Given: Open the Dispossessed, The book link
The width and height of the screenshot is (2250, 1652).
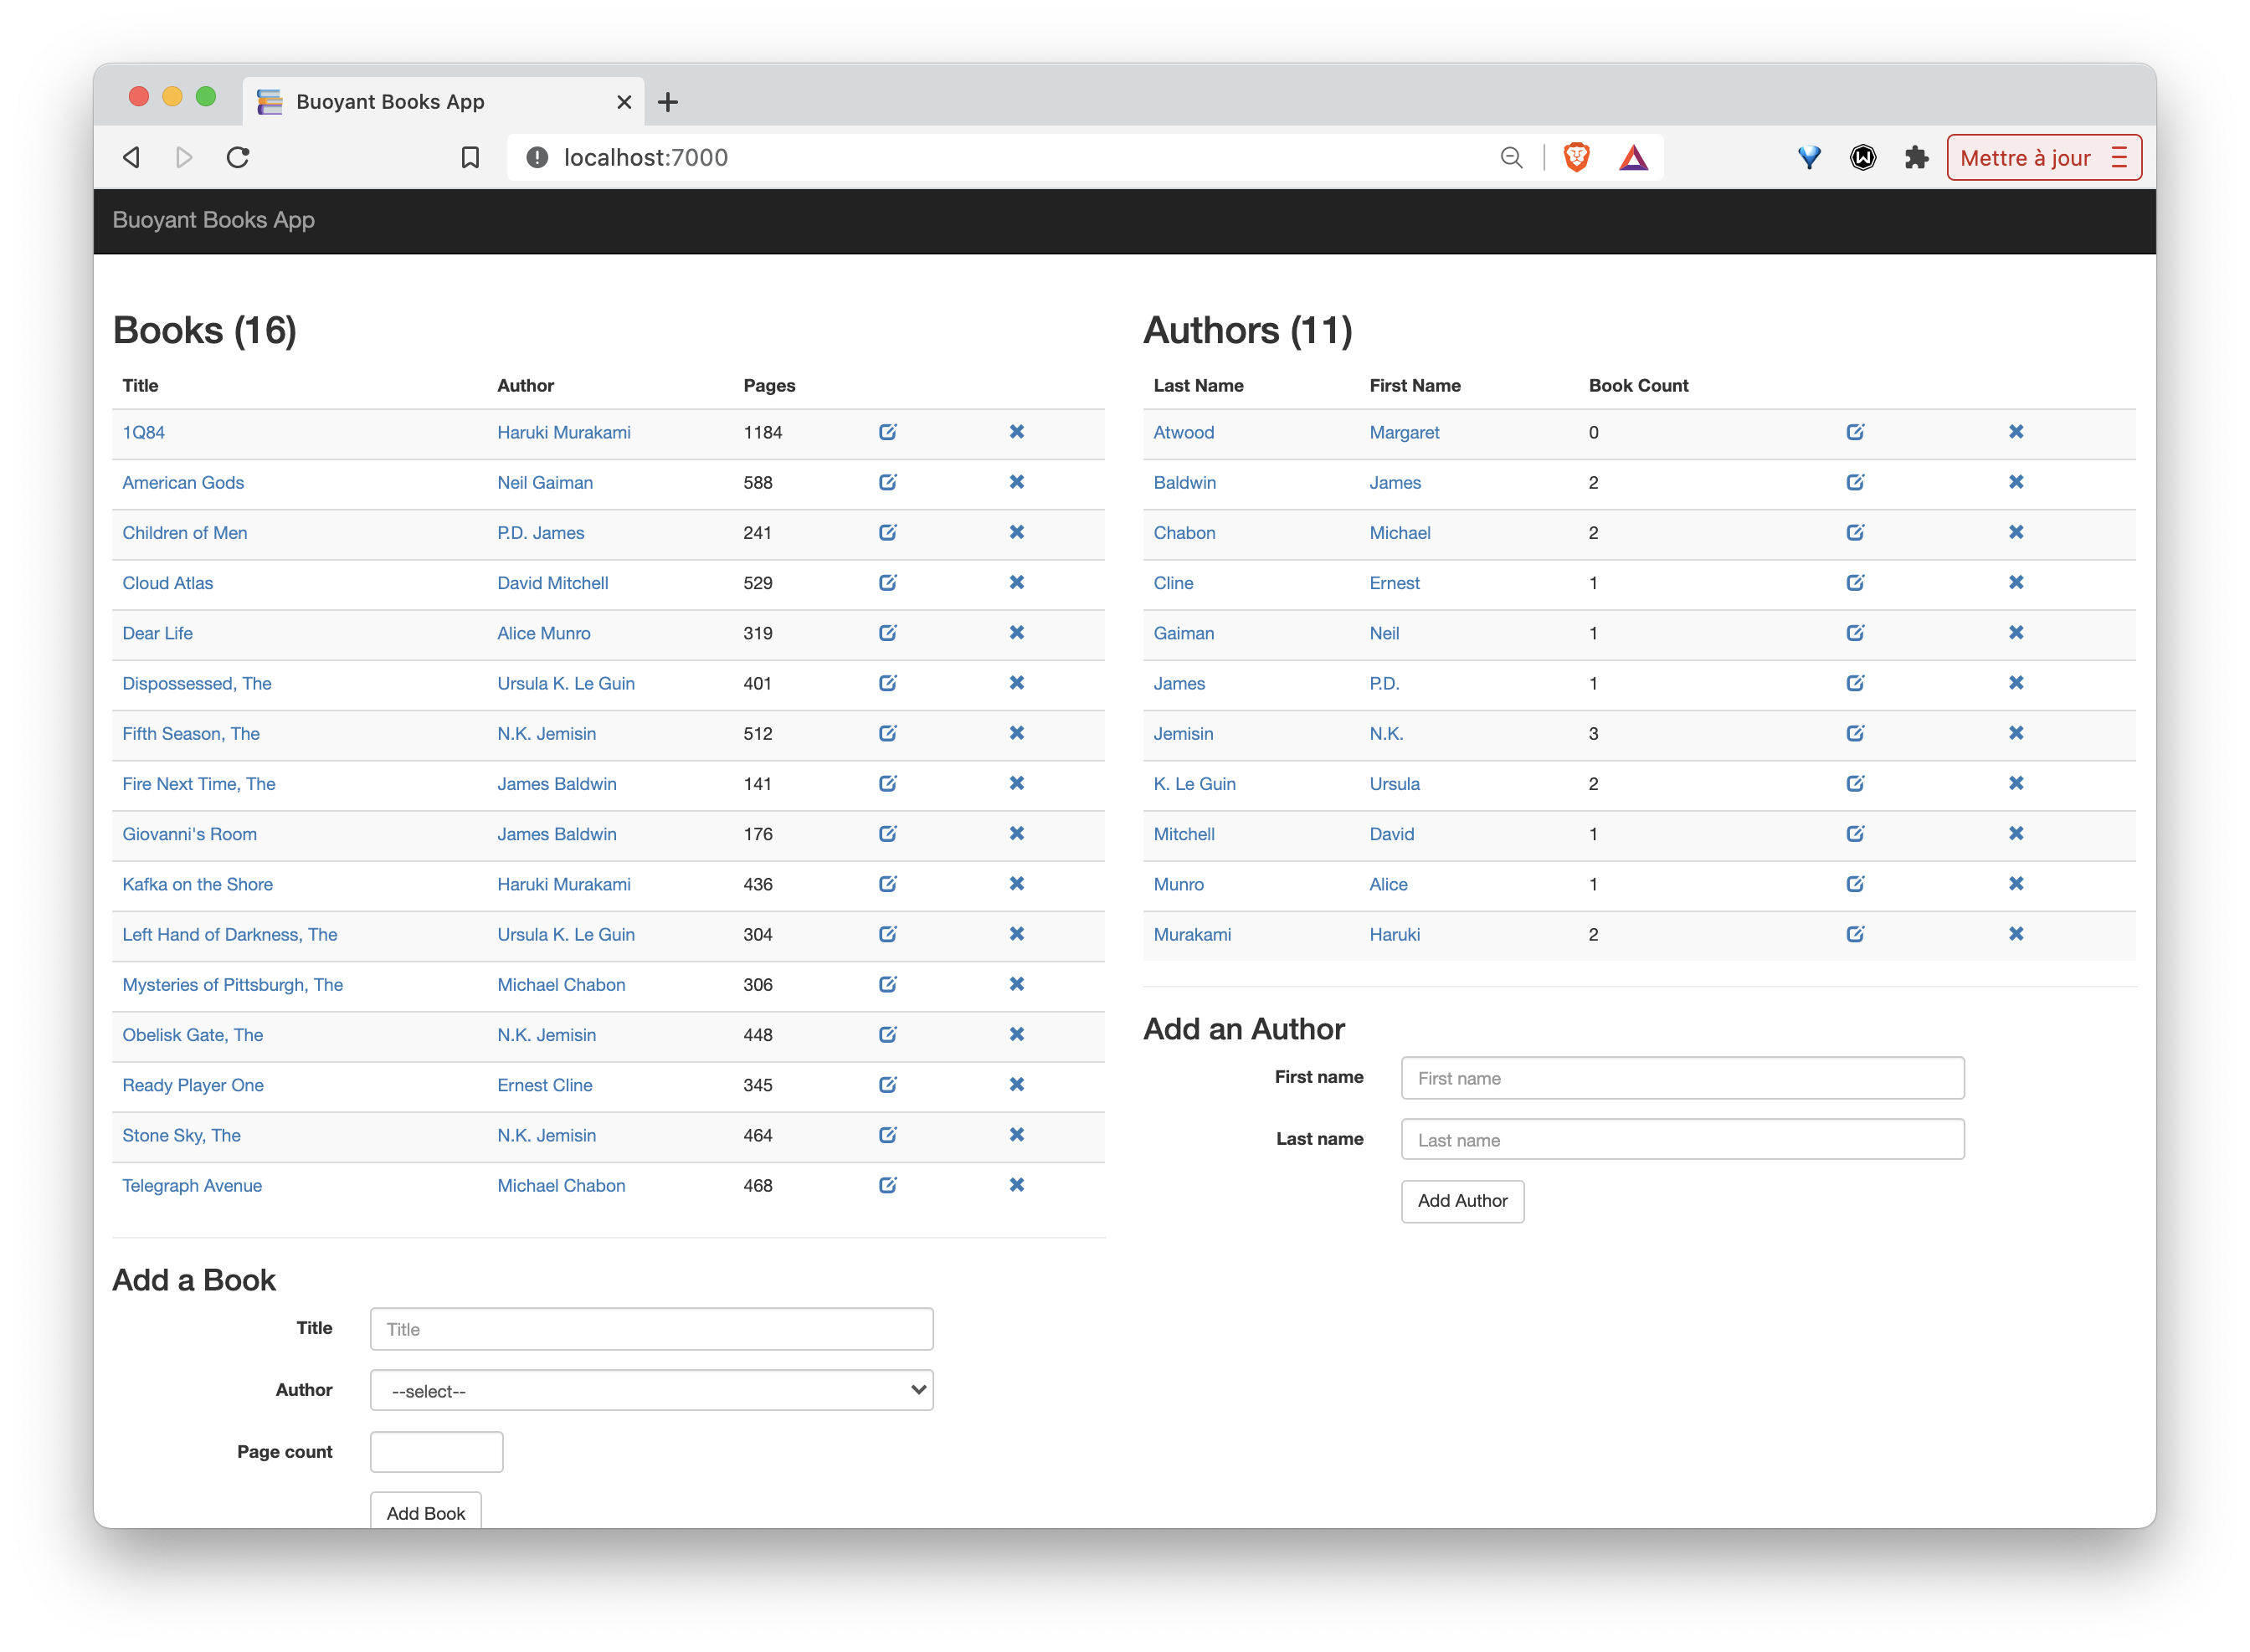Looking at the screenshot, I should point(196,683).
